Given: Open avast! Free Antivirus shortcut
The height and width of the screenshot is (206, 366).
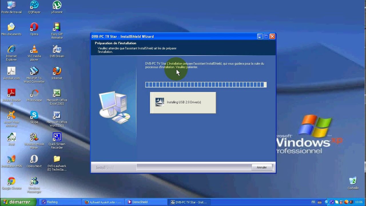Looking at the screenshot, I should click(11, 119).
